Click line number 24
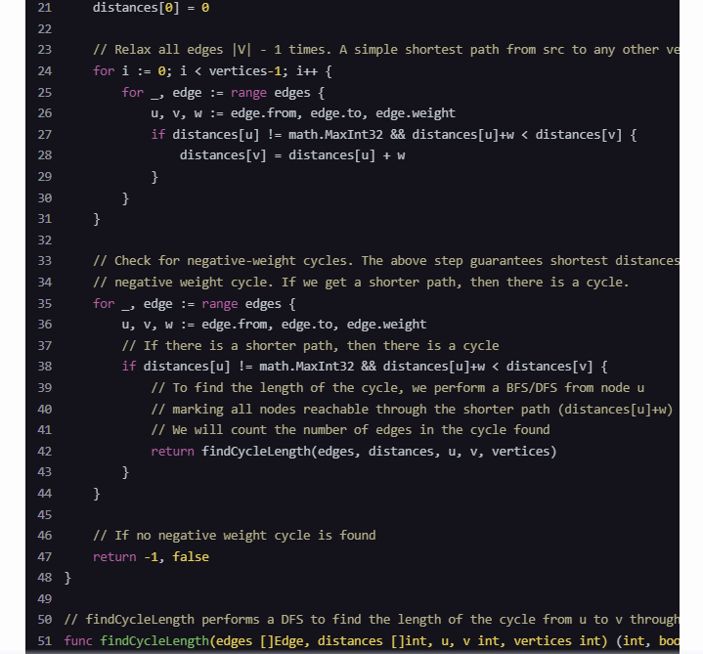 (44, 70)
